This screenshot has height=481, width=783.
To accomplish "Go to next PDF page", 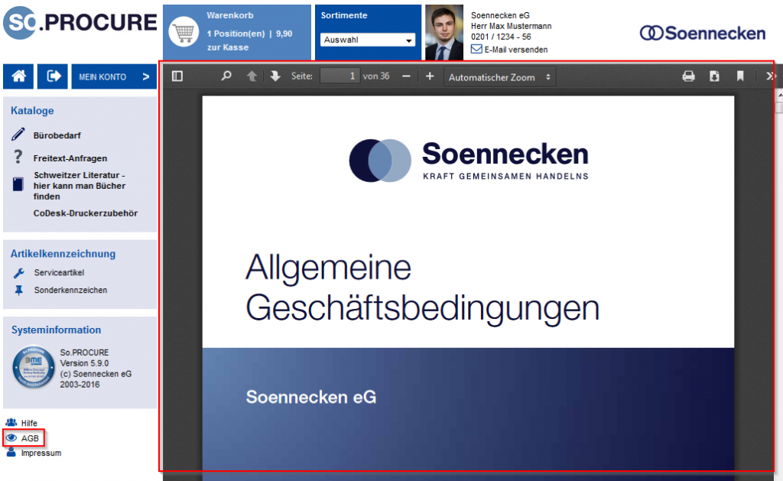I will pos(275,76).
